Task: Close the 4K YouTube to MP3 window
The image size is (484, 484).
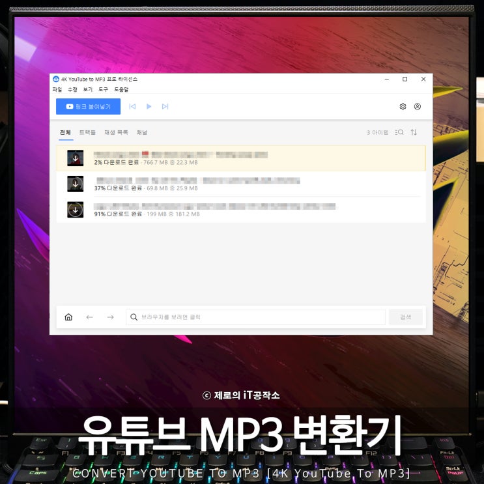Action: pyautogui.click(x=423, y=79)
